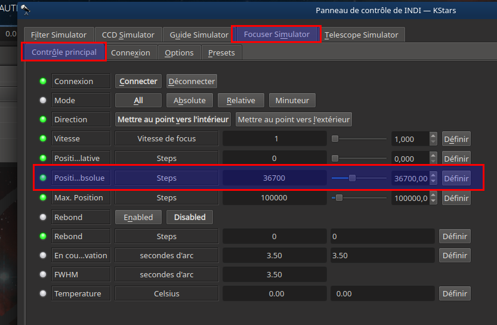
Task: Increase Max. Position spinbox with up arrow
Action: click(433, 194)
